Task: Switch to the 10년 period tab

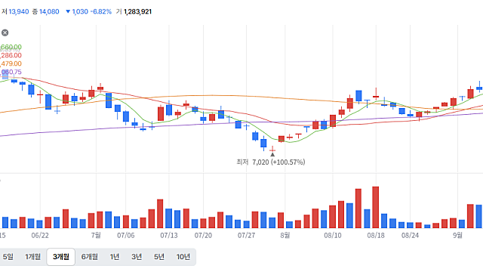Action: tap(183, 257)
